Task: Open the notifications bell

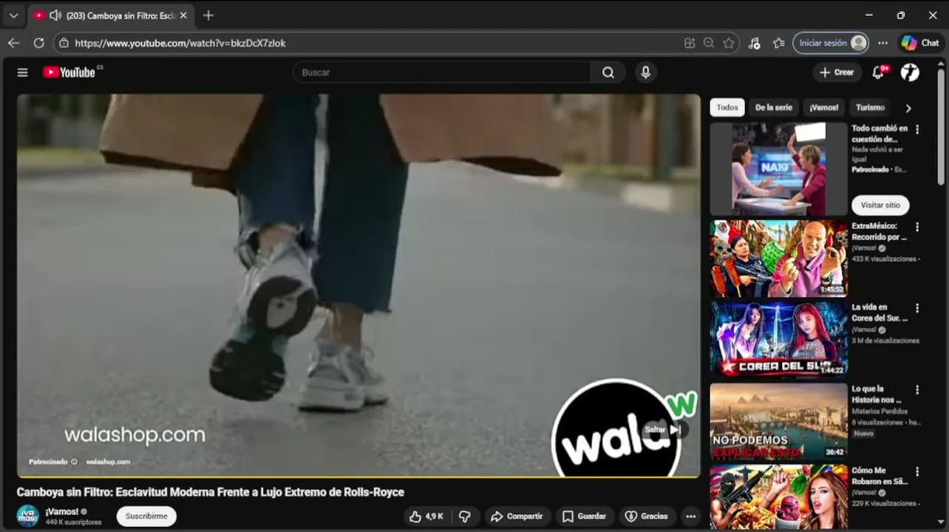Action: tap(879, 72)
